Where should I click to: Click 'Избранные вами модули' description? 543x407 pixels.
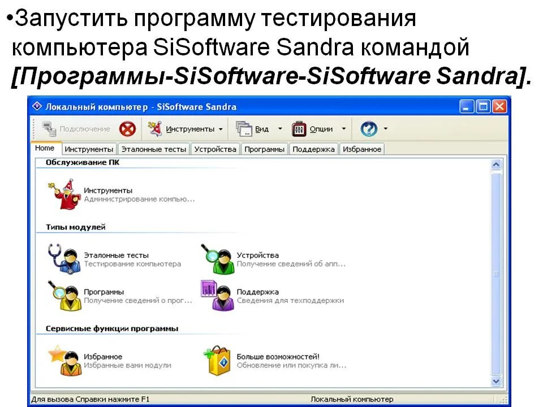[127, 365]
